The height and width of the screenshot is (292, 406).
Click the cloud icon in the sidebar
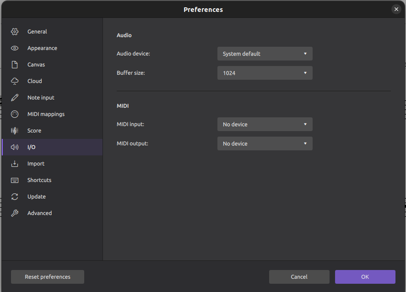click(14, 81)
